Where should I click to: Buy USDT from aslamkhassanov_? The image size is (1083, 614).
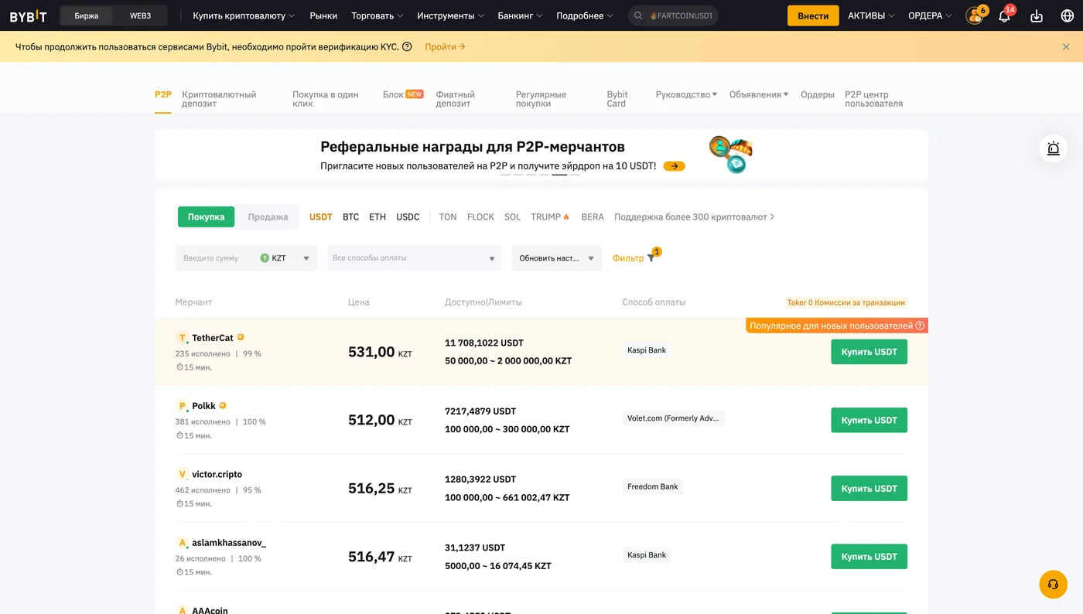point(869,556)
